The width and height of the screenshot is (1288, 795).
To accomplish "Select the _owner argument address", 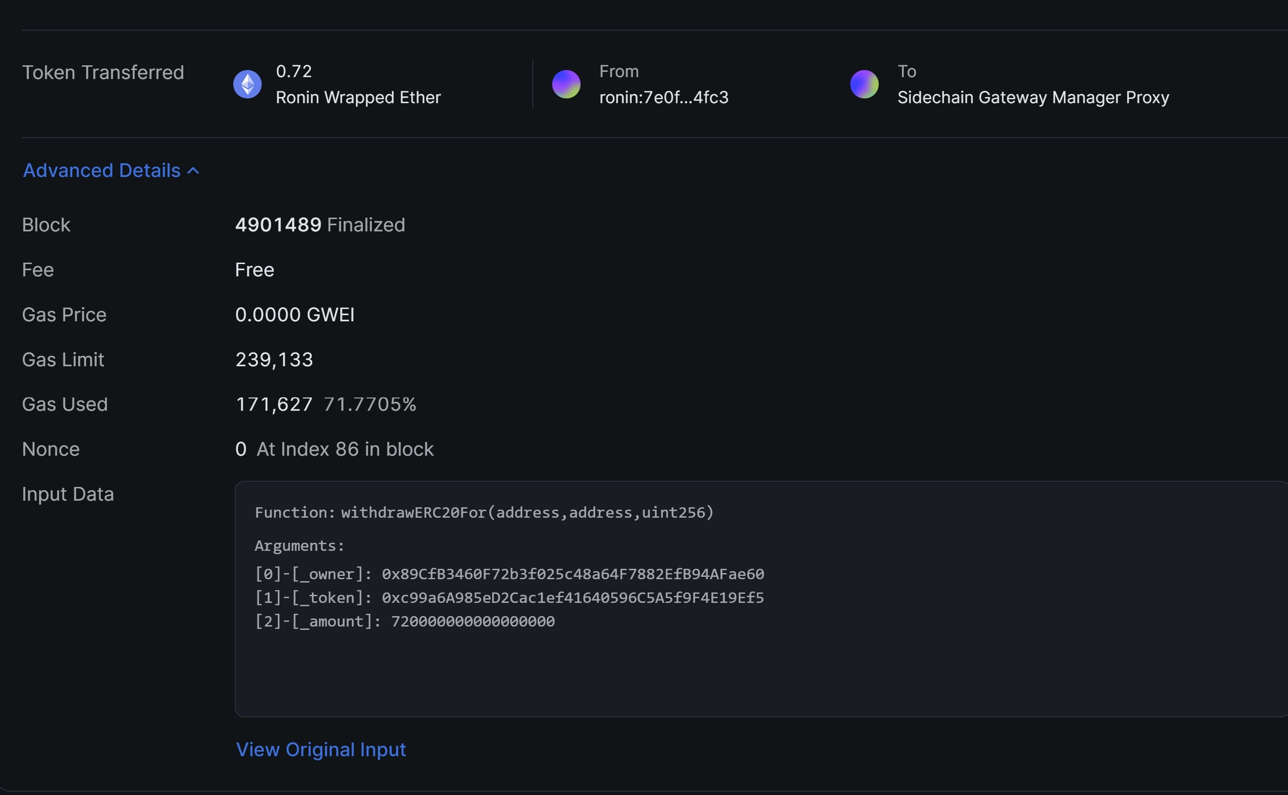I will click(573, 574).
